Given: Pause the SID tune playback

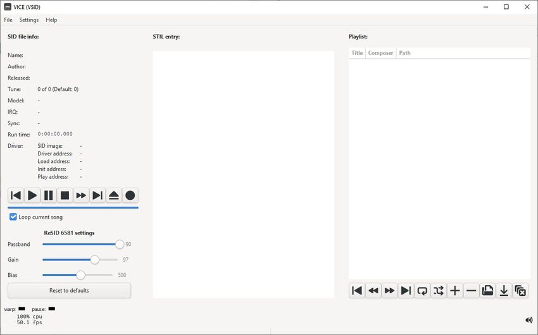Looking at the screenshot, I should 48,195.
